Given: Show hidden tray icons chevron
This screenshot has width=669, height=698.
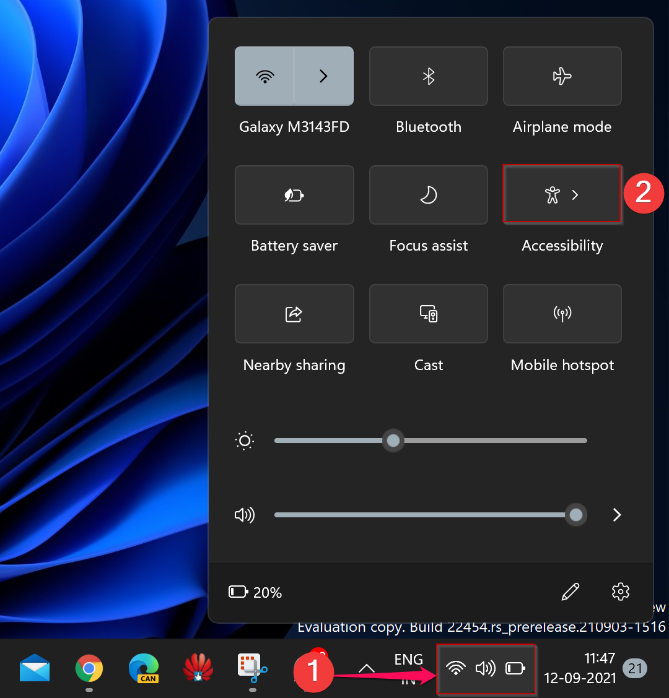Looking at the screenshot, I should 366,668.
